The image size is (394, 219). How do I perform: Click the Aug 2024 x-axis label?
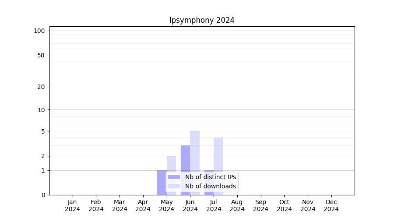click(x=237, y=205)
